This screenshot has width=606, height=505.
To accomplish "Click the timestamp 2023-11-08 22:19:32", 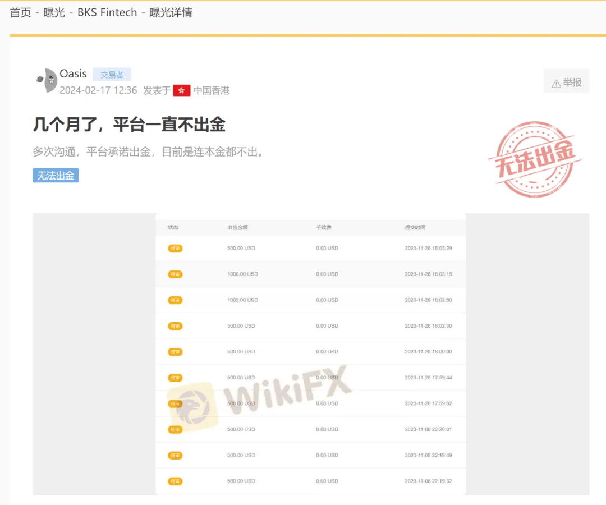I will 428,481.
